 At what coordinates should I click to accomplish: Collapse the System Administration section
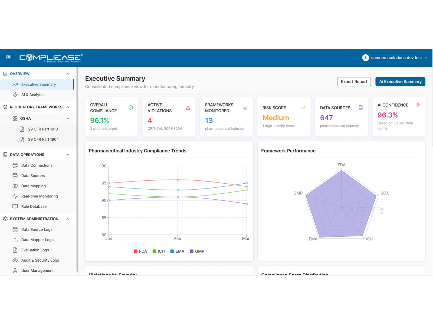click(67, 219)
